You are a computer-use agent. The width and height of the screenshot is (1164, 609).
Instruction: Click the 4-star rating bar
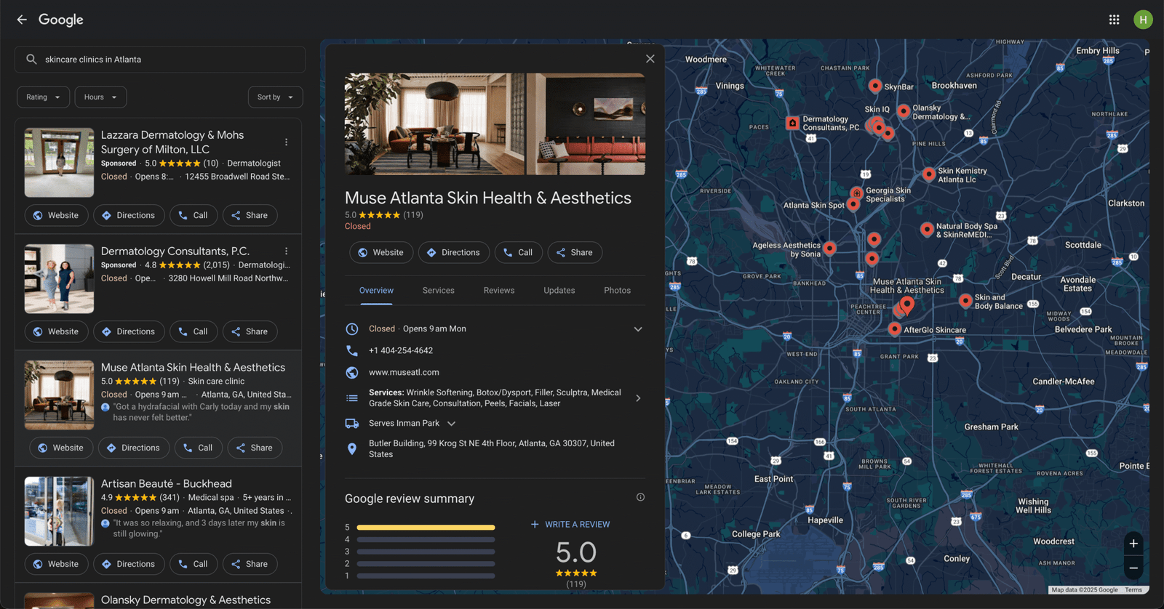coord(426,540)
